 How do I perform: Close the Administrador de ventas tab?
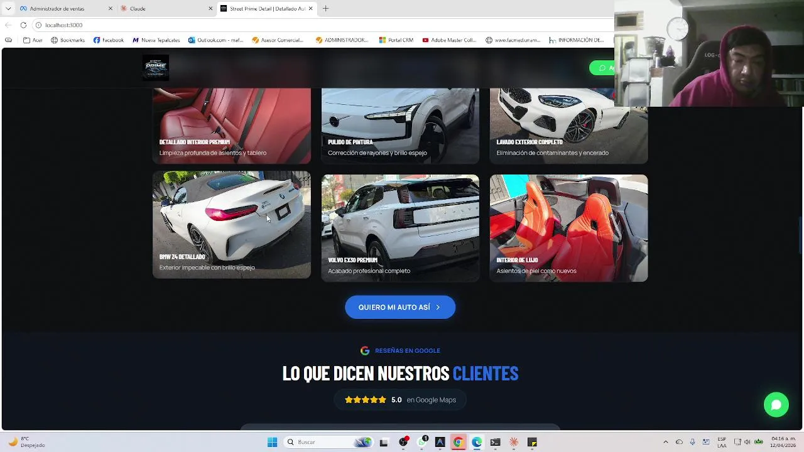pyautogui.click(x=111, y=9)
